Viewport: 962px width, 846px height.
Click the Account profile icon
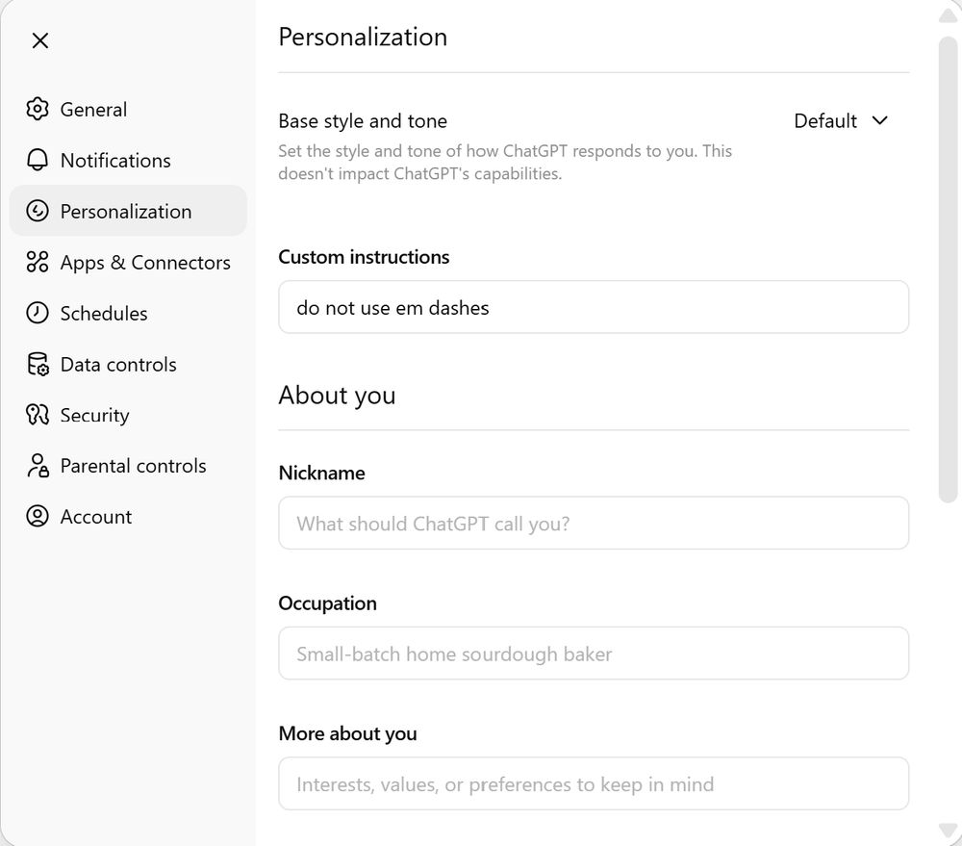38,517
